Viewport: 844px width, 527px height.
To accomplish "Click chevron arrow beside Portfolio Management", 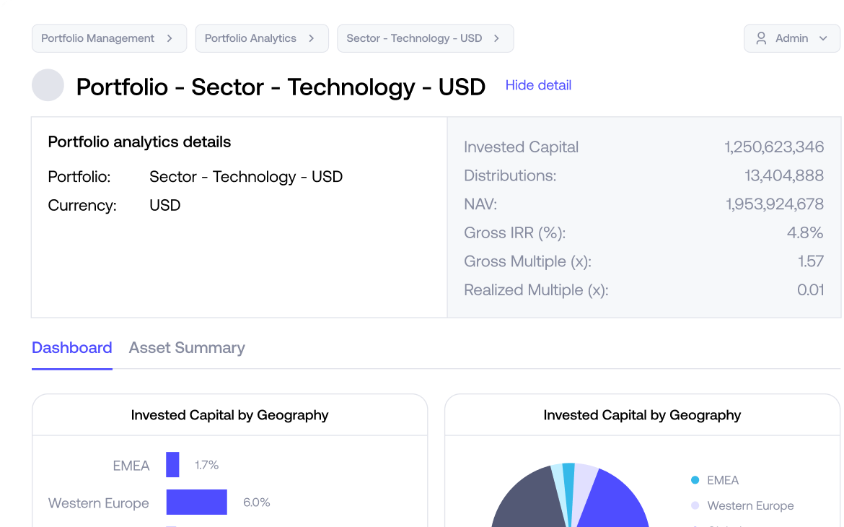I will tap(170, 38).
